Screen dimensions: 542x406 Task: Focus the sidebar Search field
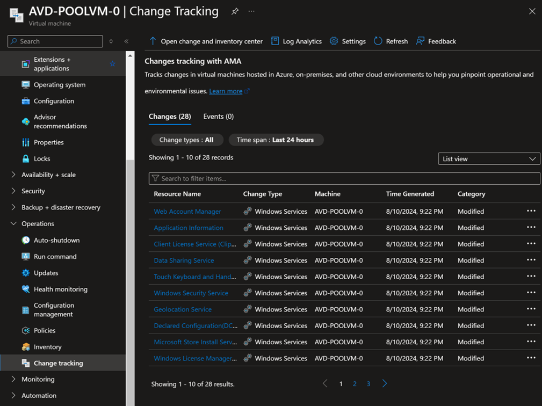coord(55,41)
